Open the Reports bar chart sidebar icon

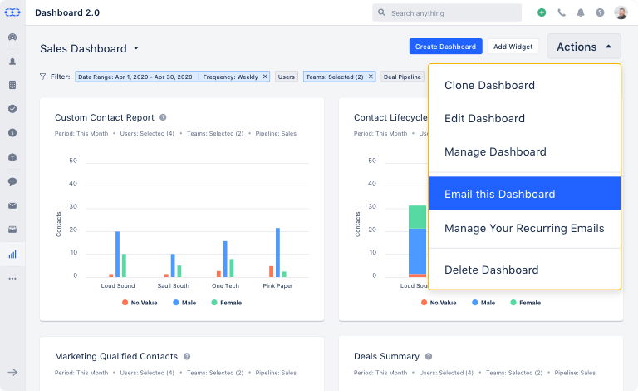12,254
